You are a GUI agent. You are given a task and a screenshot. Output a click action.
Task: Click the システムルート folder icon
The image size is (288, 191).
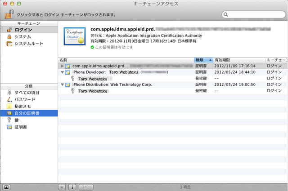tap(9, 44)
